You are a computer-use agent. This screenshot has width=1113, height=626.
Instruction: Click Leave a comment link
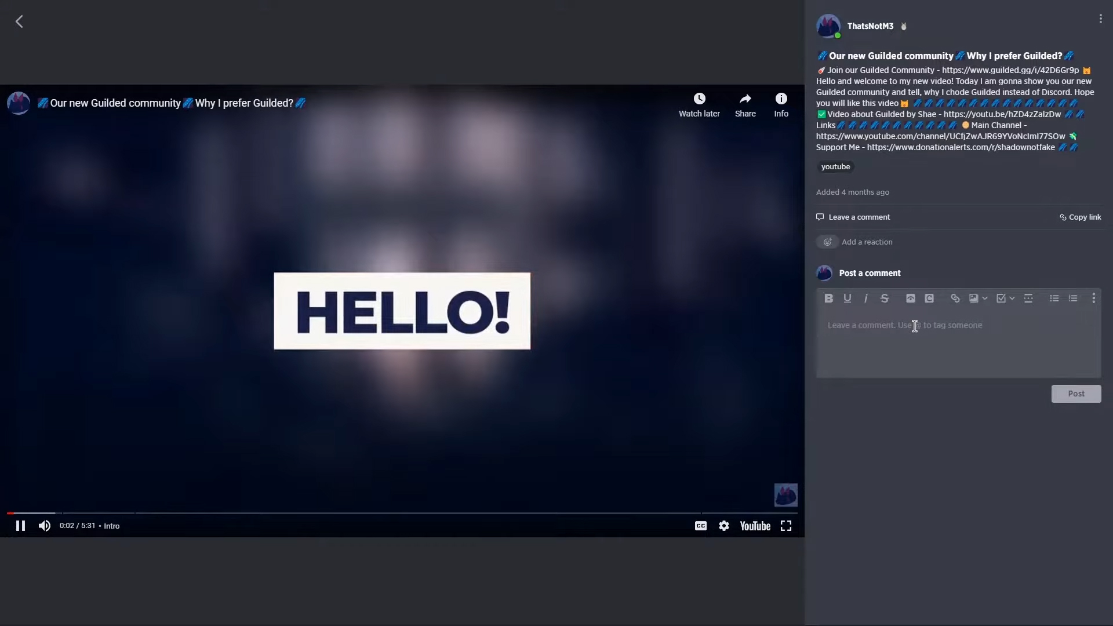[x=853, y=217]
